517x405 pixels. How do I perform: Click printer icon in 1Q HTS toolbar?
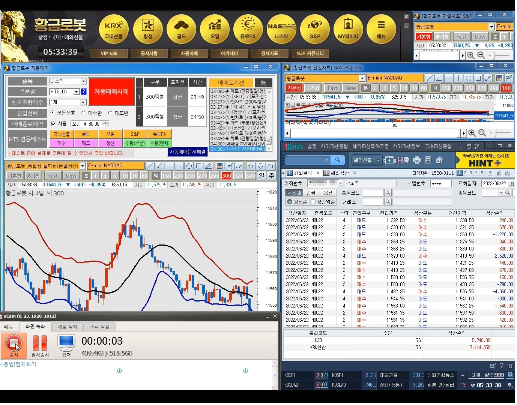click(417, 160)
